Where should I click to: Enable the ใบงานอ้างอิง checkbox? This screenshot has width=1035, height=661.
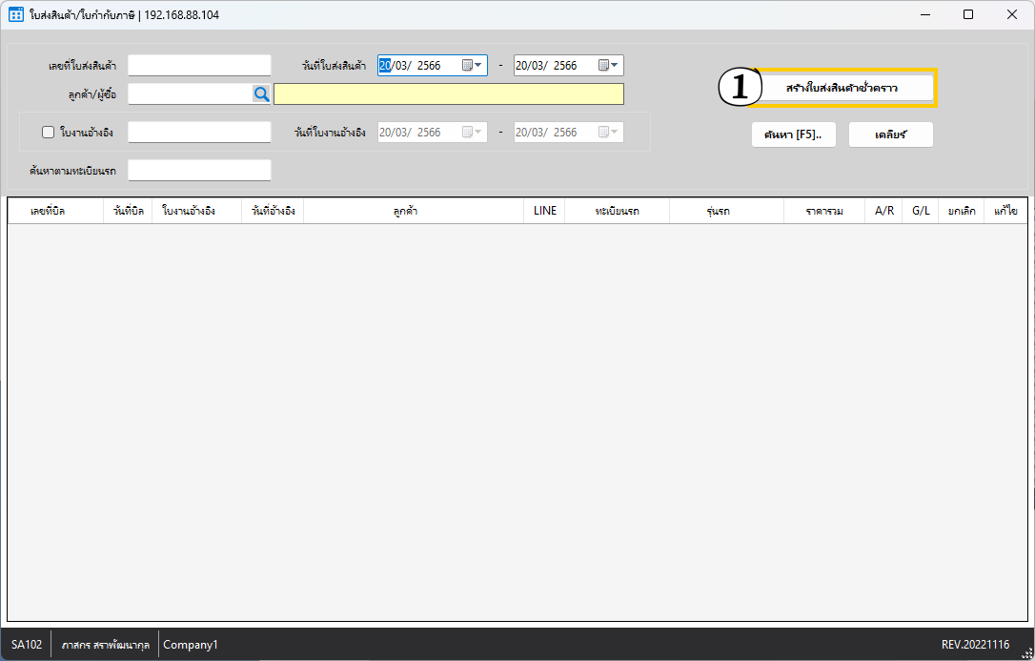coord(49,133)
